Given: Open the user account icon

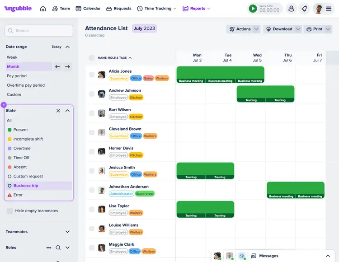Looking at the screenshot, I should 291,9.
